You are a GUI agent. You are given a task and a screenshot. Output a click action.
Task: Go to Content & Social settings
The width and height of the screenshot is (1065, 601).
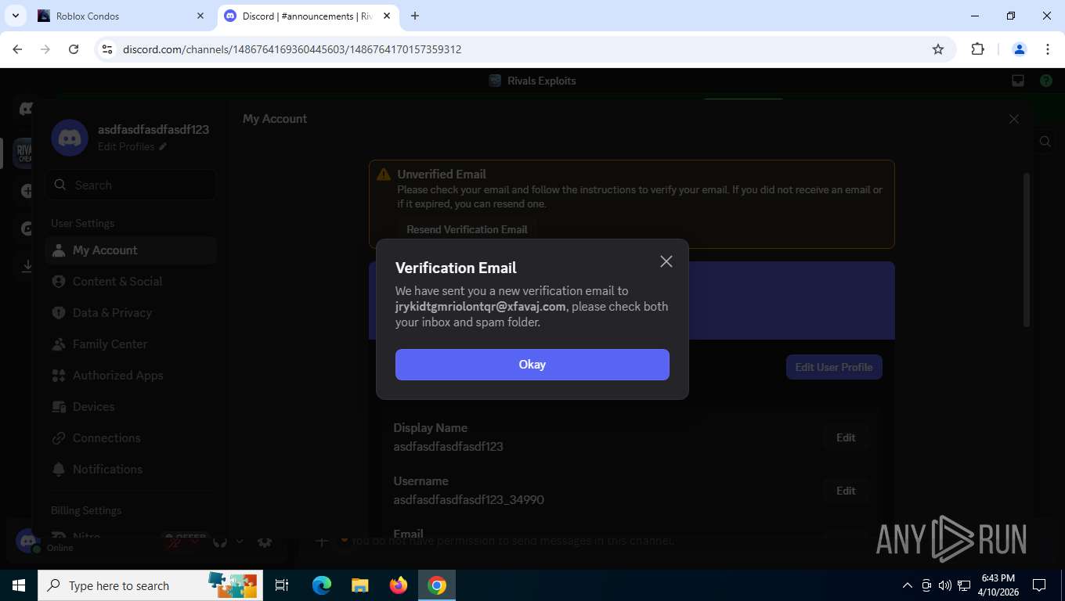pos(132,282)
